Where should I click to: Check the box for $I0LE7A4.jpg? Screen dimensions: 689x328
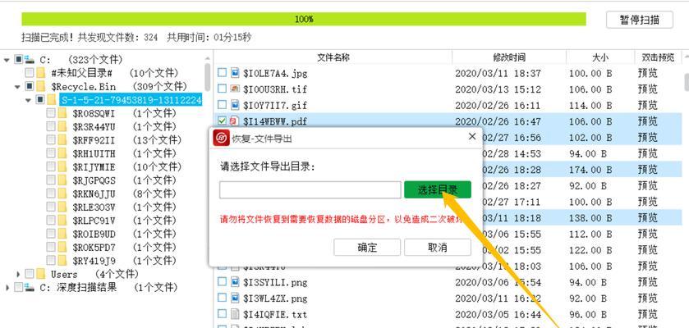223,72
